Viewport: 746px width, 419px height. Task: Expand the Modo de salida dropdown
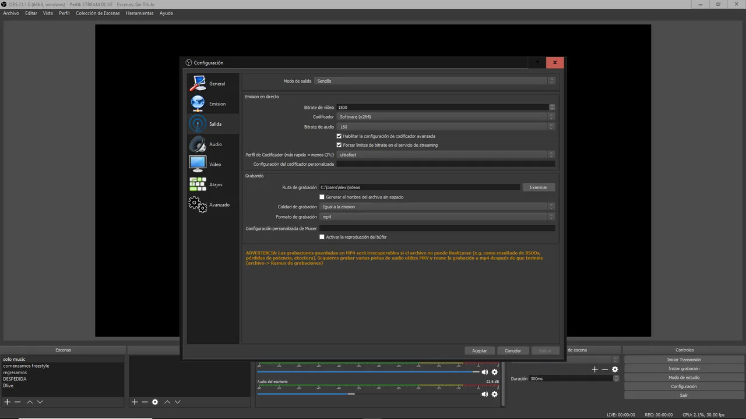click(434, 81)
